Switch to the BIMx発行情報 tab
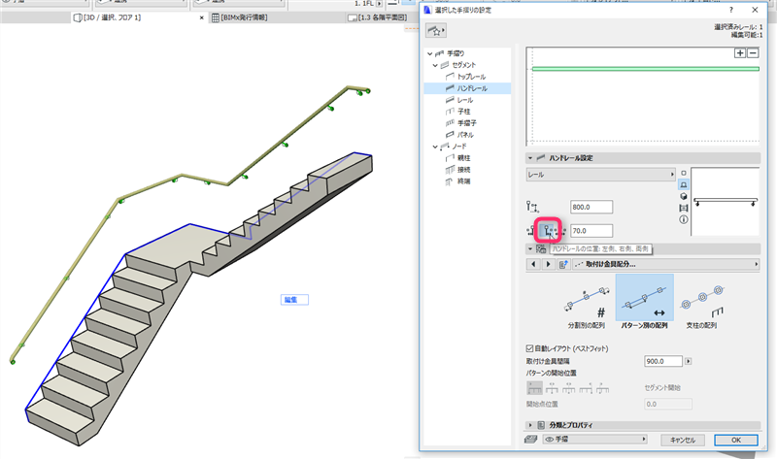 (x=240, y=17)
